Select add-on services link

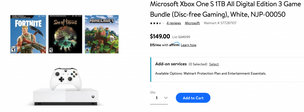click(x=214, y=64)
